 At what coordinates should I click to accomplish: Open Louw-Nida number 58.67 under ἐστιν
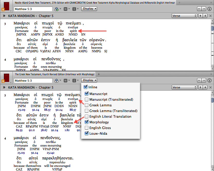point(44,130)
